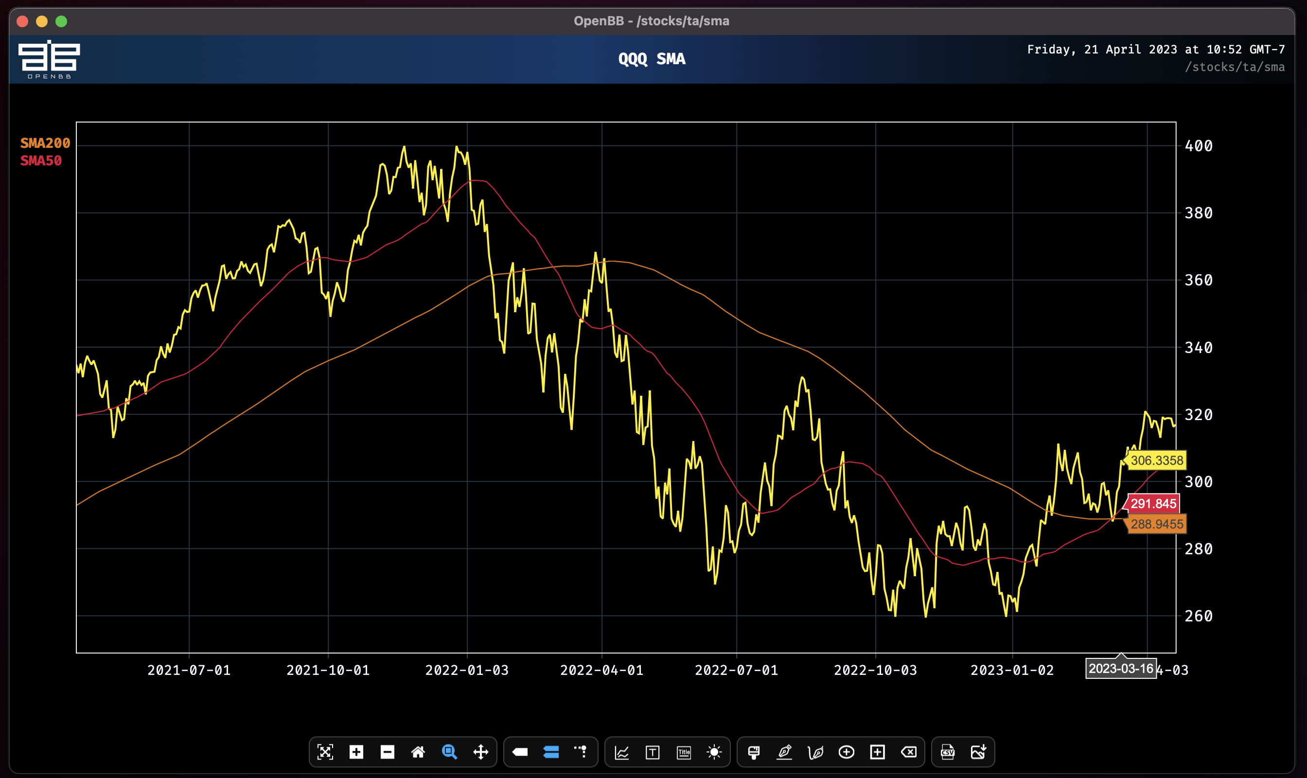Image resolution: width=1307 pixels, height=778 pixels.
Task: Minimize the window with the yellow button
Action: pyautogui.click(x=42, y=21)
